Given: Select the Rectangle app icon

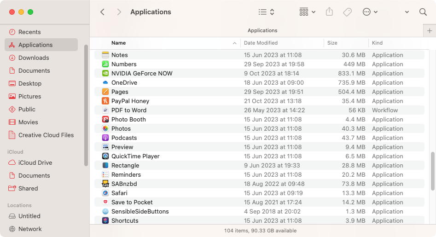Looking at the screenshot, I should [105, 165].
